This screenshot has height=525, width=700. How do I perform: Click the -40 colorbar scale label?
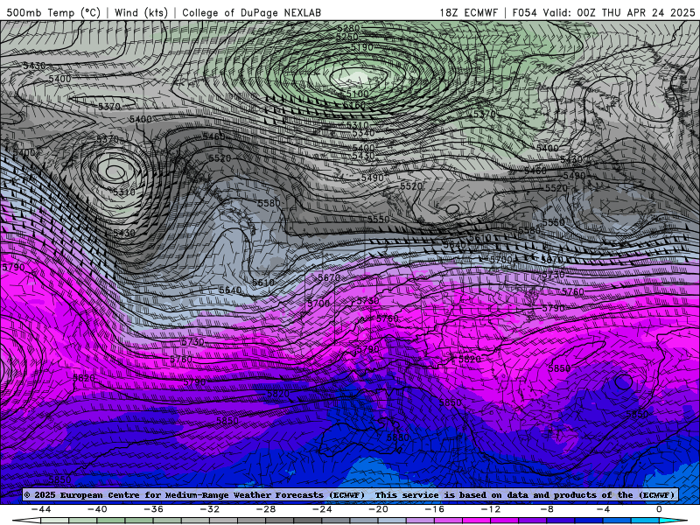coord(97,509)
